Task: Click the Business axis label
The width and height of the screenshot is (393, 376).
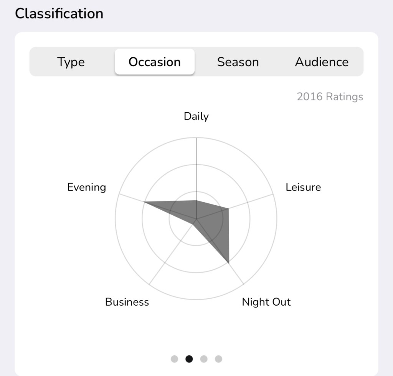Action: [127, 302]
